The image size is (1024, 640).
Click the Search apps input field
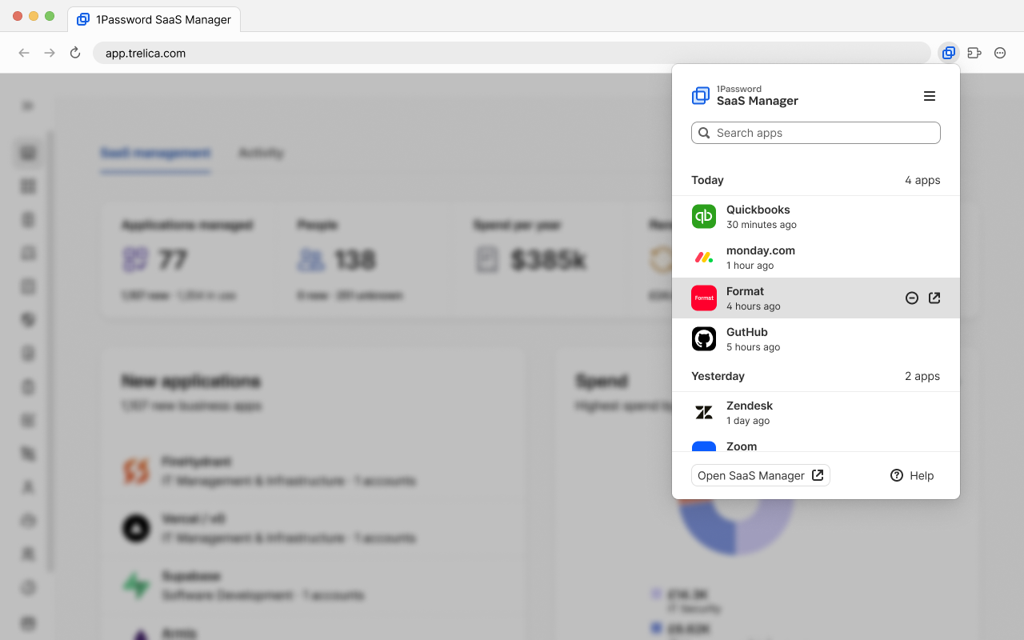[x=815, y=133]
